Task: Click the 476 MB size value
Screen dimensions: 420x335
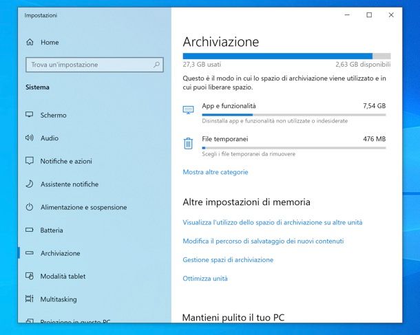Action: click(x=374, y=139)
